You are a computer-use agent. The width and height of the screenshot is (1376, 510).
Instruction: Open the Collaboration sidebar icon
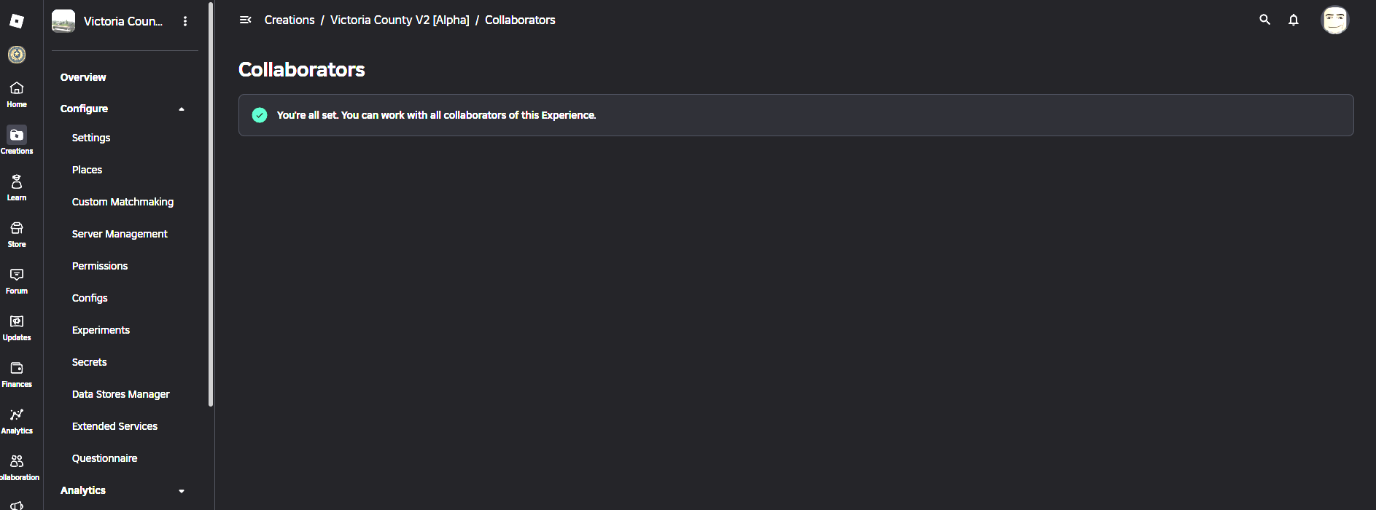17,461
